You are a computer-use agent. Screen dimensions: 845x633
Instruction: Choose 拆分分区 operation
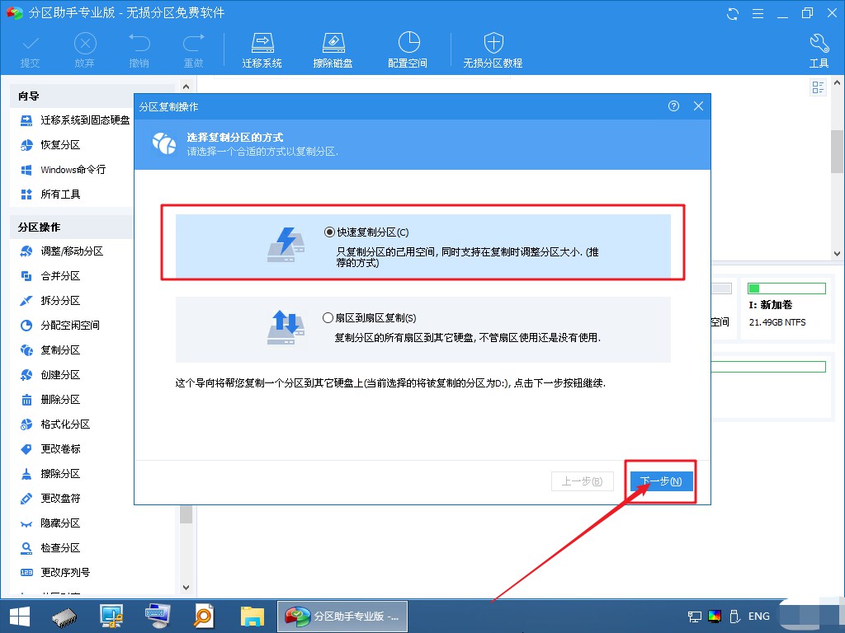coord(50,300)
